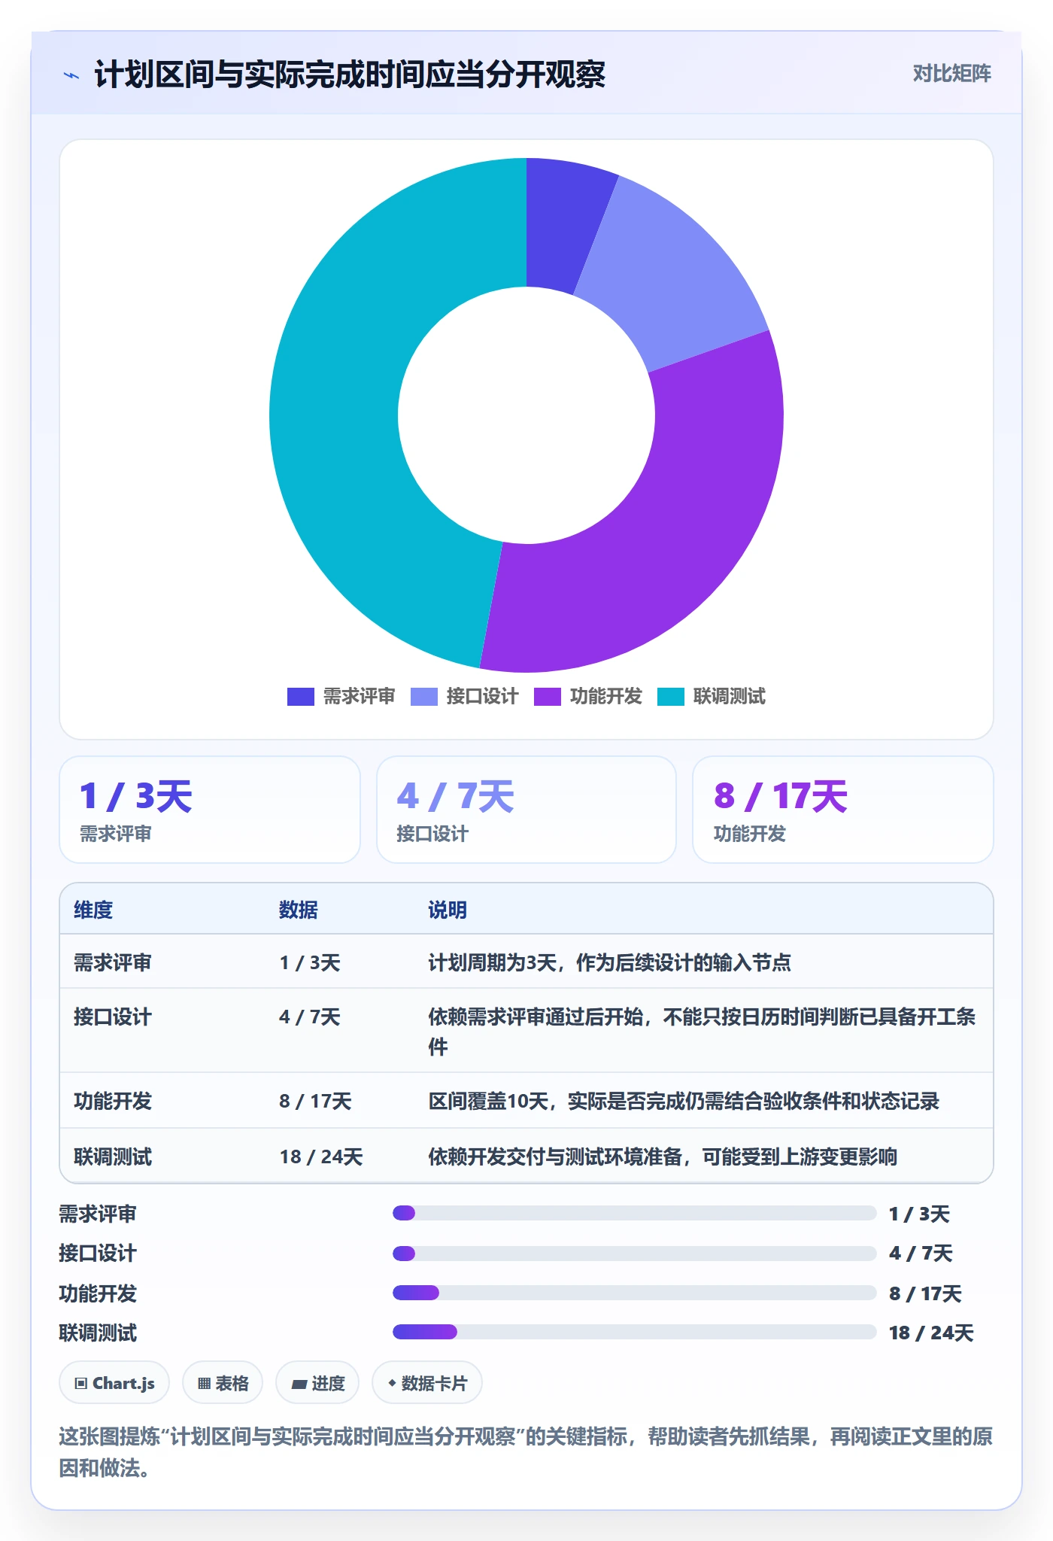
Task: Open the 4 / 7天 接口设计 card
Action: 526,810
